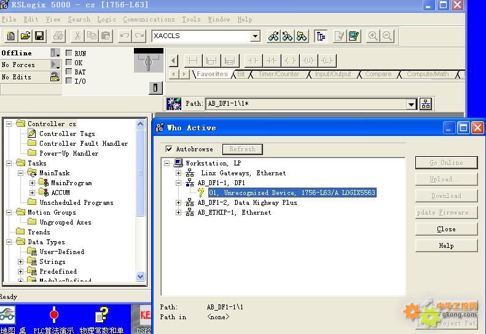
Task: Open the 物理常数和单 desktop shortcut
Action: tap(101, 320)
